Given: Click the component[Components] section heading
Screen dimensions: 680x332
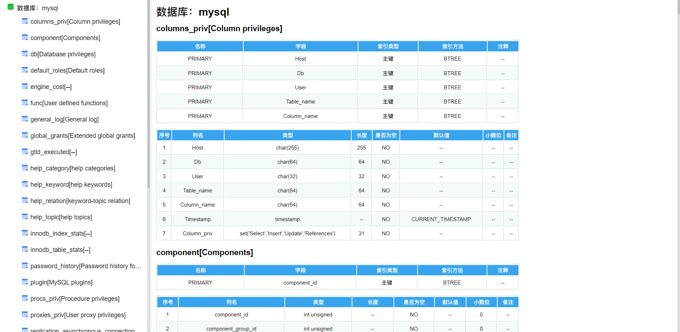Looking at the screenshot, I should 205,252.
